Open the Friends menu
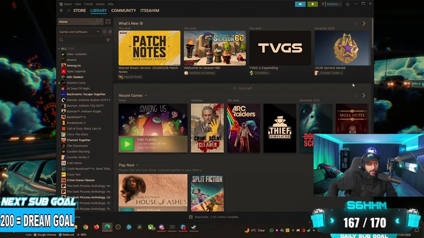Viewport: 424px width, 238px height. [88, 4]
